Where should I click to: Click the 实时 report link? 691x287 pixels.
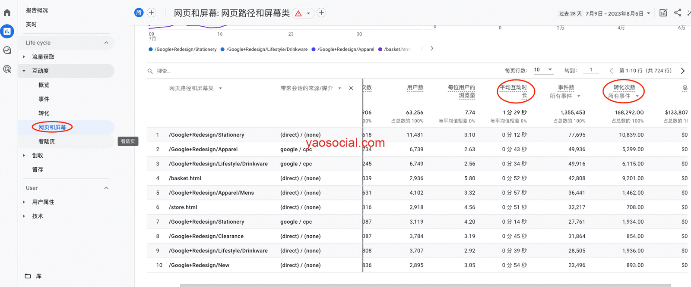click(32, 25)
